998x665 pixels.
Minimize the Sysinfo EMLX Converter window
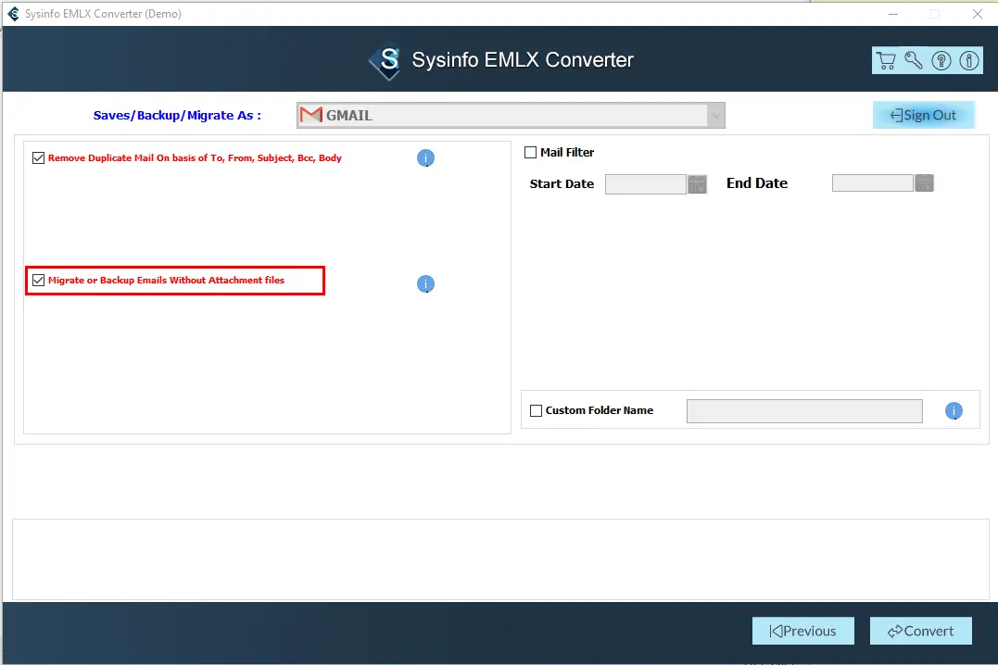893,14
